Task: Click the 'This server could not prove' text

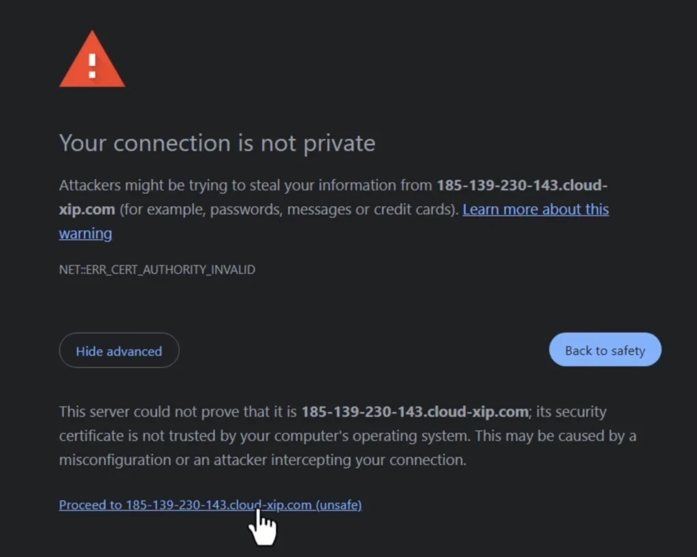Action: (x=178, y=411)
